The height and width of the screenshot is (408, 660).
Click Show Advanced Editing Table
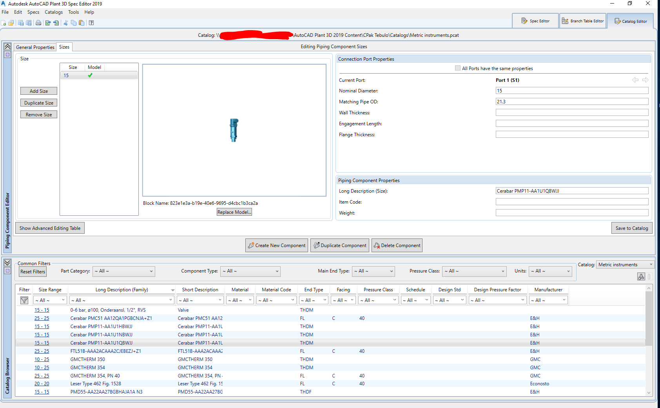point(49,228)
